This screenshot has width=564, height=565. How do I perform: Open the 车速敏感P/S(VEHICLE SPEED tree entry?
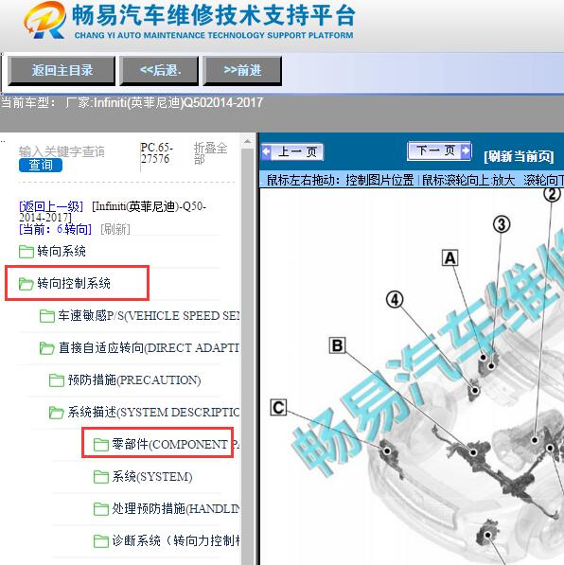point(149,316)
